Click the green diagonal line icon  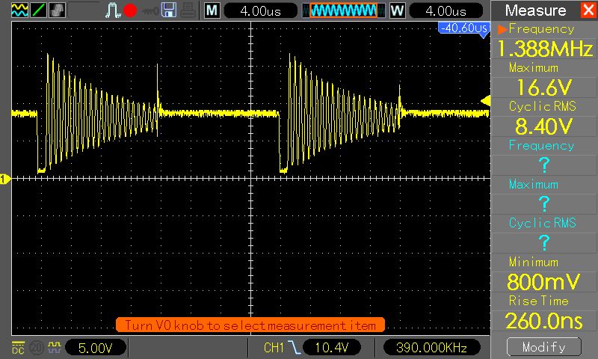tap(38, 10)
